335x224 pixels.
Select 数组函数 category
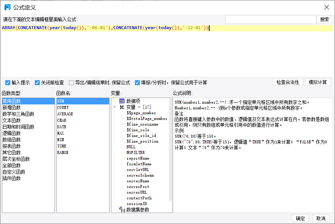point(28,140)
